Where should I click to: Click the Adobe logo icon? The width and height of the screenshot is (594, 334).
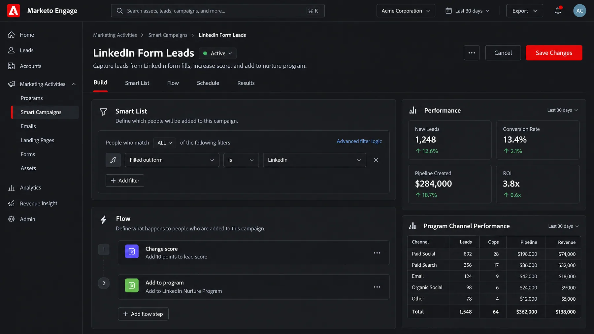click(14, 11)
